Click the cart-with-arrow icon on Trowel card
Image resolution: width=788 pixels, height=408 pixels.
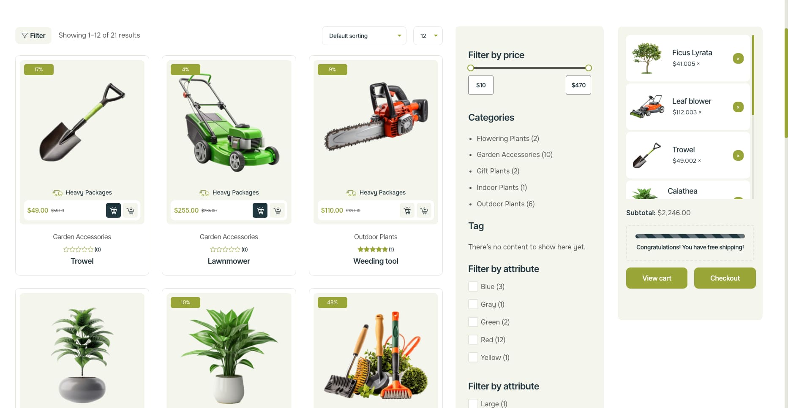(x=131, y=210)
